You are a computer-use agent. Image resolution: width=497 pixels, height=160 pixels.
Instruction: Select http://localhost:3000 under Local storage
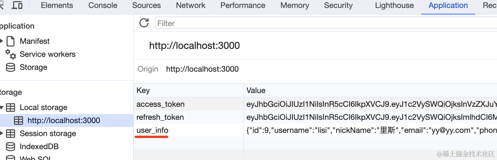coord(63,121)
